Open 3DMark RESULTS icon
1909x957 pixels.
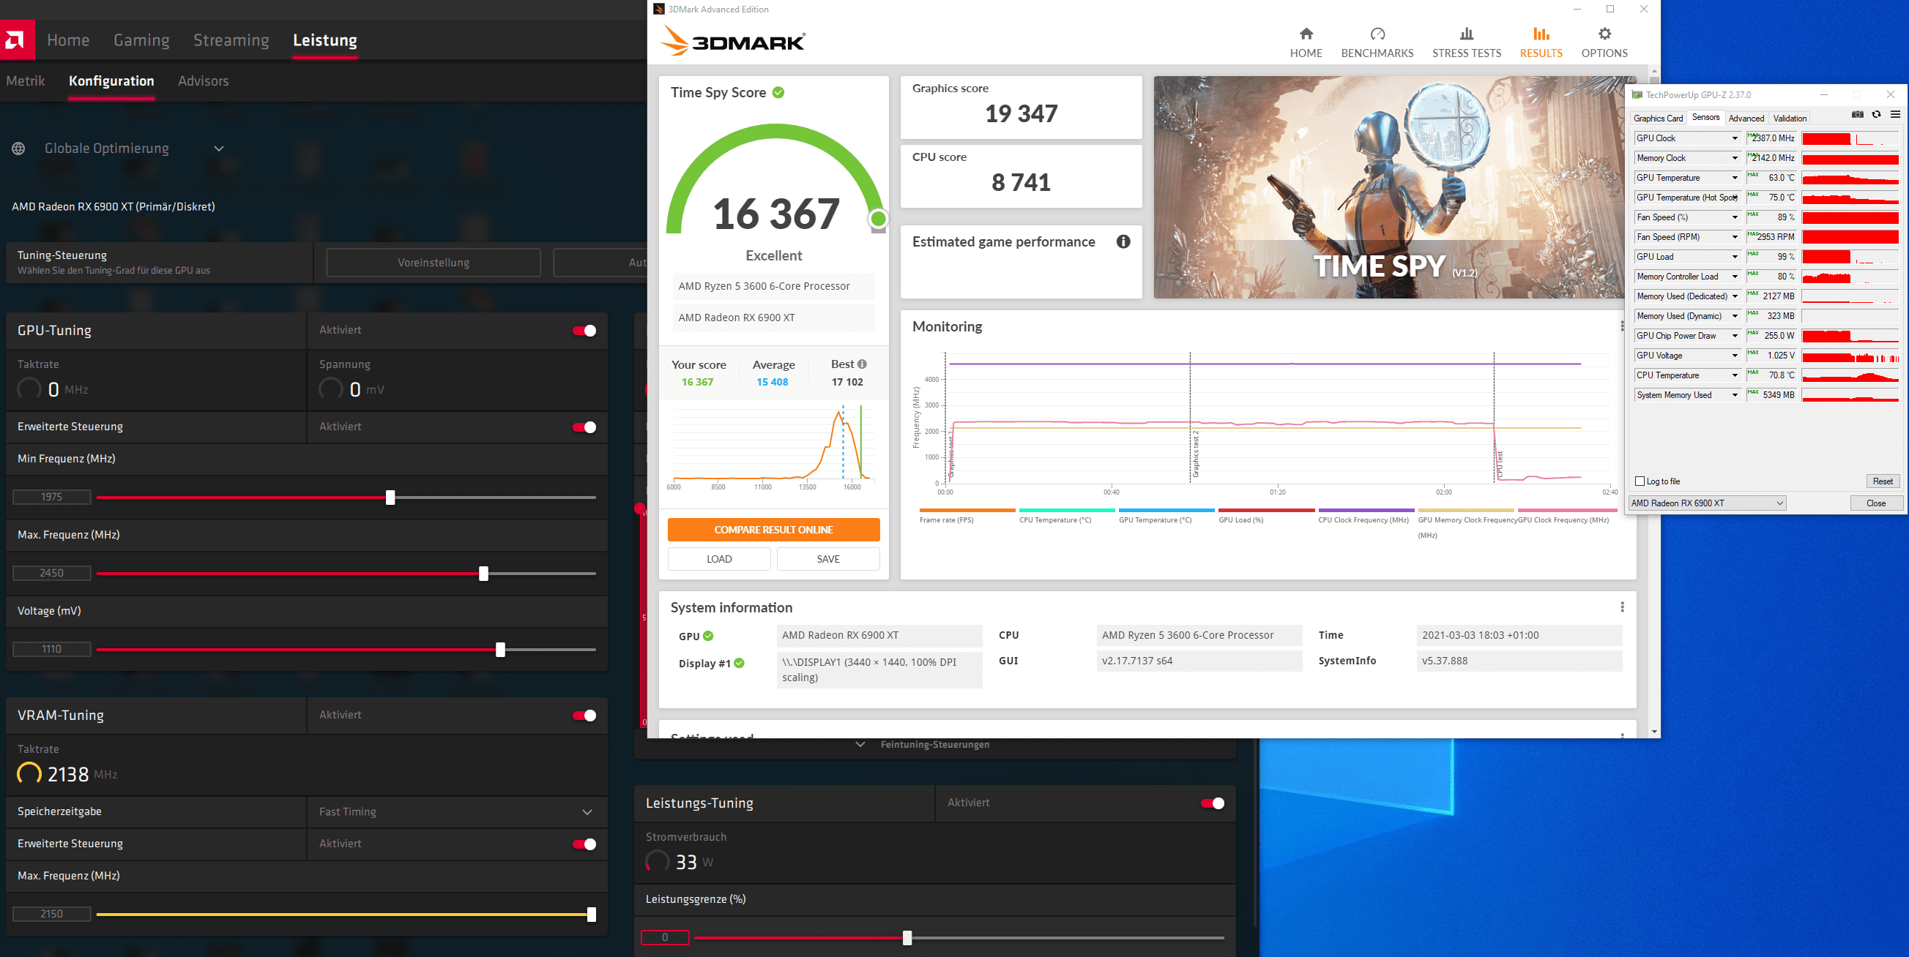coord(1541,34)
